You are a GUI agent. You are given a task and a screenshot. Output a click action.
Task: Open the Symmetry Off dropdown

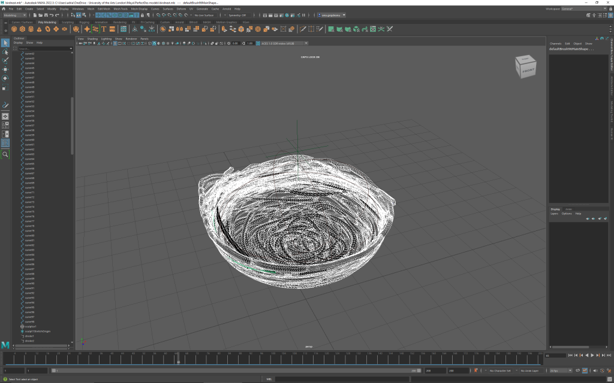[239, 15]
